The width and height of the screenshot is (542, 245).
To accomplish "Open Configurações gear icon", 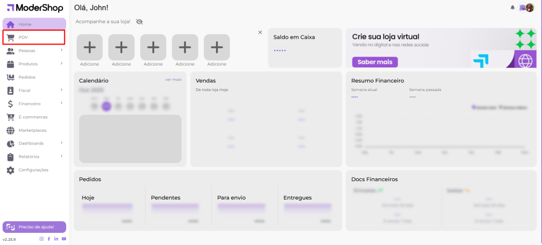I will click(x=10, y=170).
